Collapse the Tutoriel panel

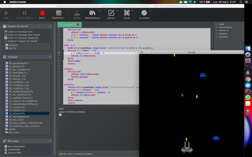click(x=50, y=57)
